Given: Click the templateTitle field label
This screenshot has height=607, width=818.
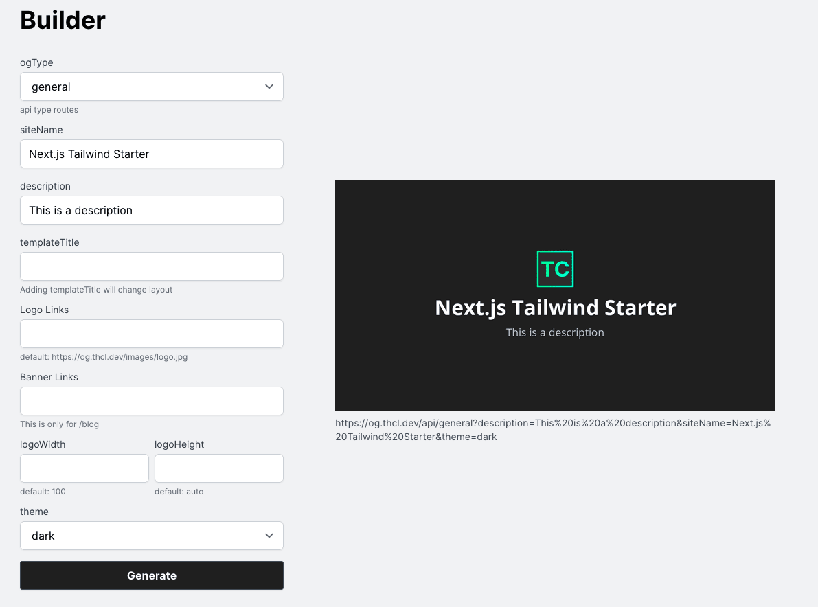Looking at the screenshot, I should point(49,242).
